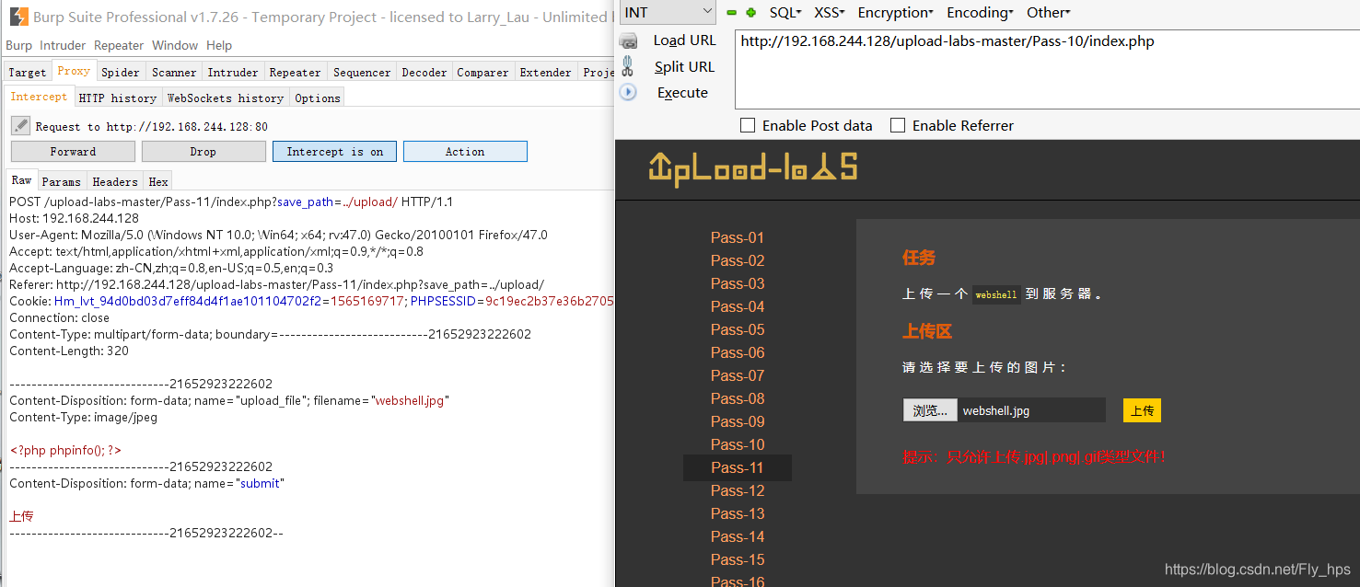Screen dimensions: 1360x587
Task: Open Pass-01 in the sidebar
Action: click(738, 237)
